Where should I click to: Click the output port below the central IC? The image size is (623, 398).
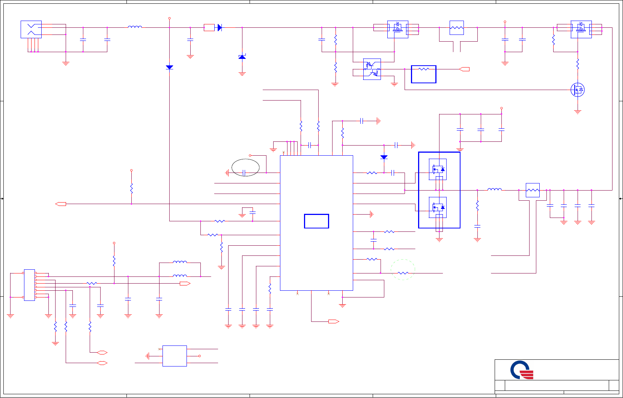(x=334, y=321)
